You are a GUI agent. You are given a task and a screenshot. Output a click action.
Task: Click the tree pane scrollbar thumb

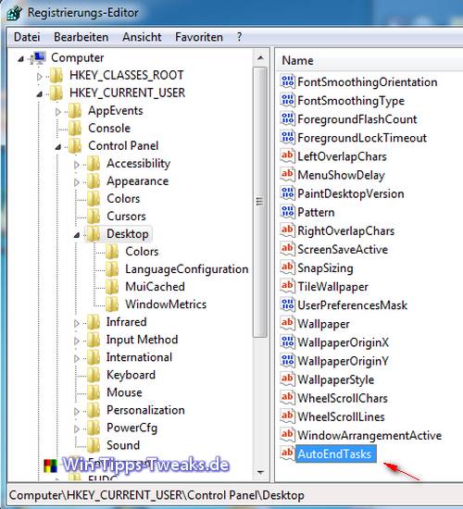point(260,202)
